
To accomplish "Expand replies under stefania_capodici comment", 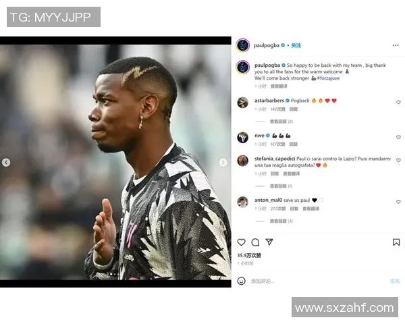I will pyautogui.click(x=281, y=186).
